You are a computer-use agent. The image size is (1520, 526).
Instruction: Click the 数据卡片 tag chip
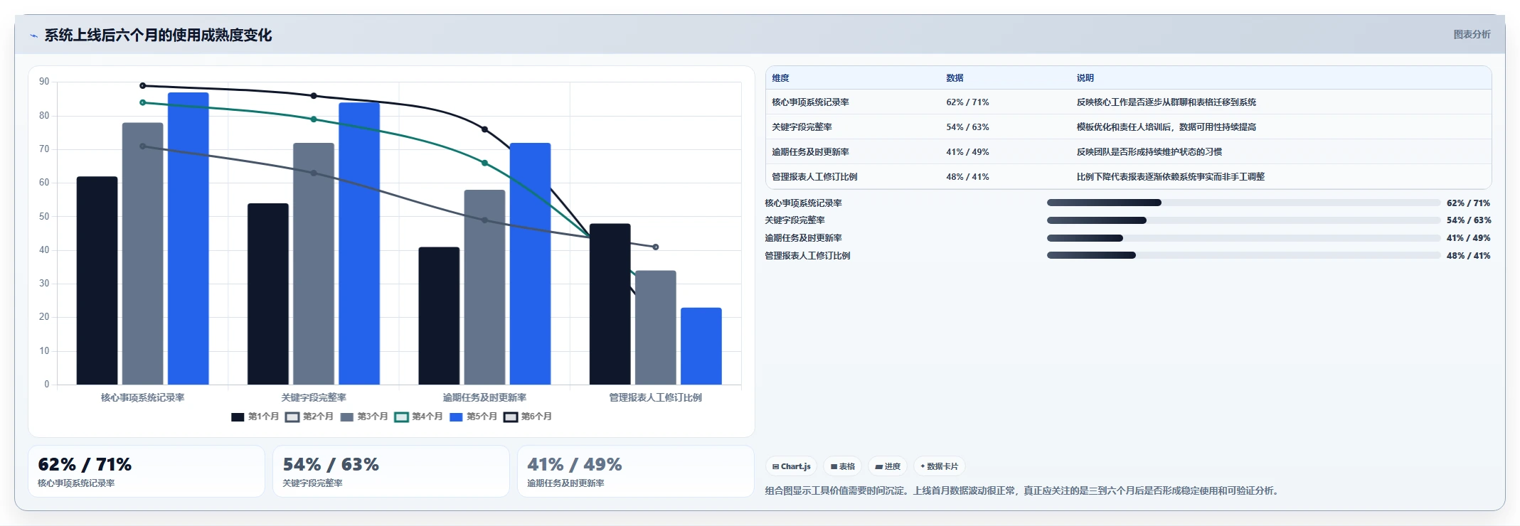(939, 466)
